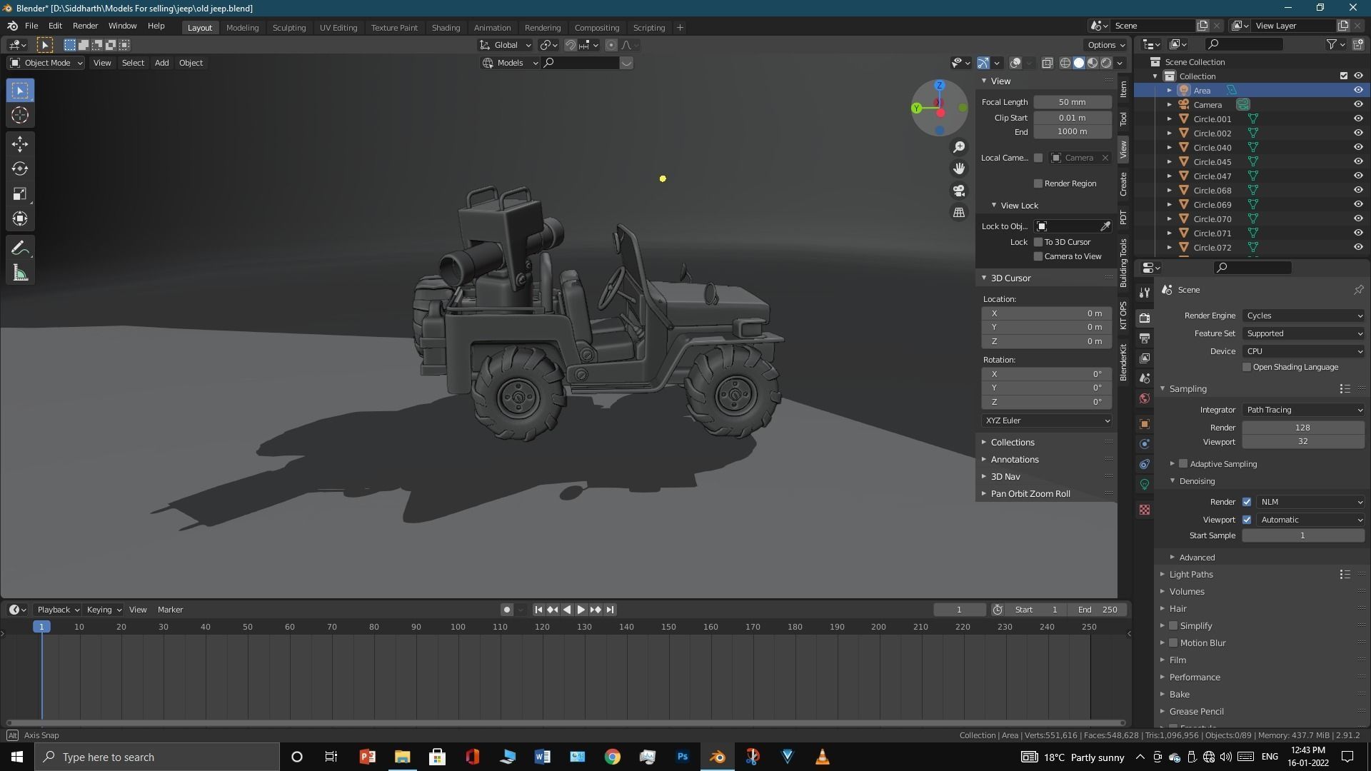Expand the Light Paths panel
This screenshot has height=771, width=1371.
[1190, 574]
